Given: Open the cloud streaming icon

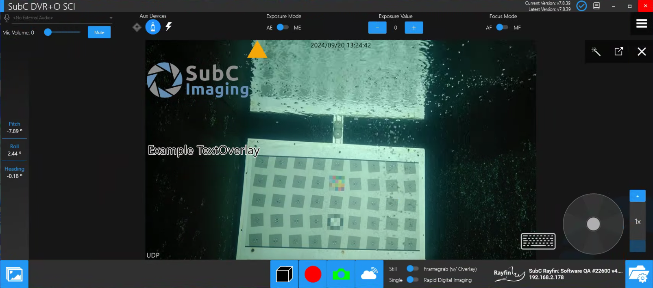Looking at the screenshot, I should (x=369, y=274).
